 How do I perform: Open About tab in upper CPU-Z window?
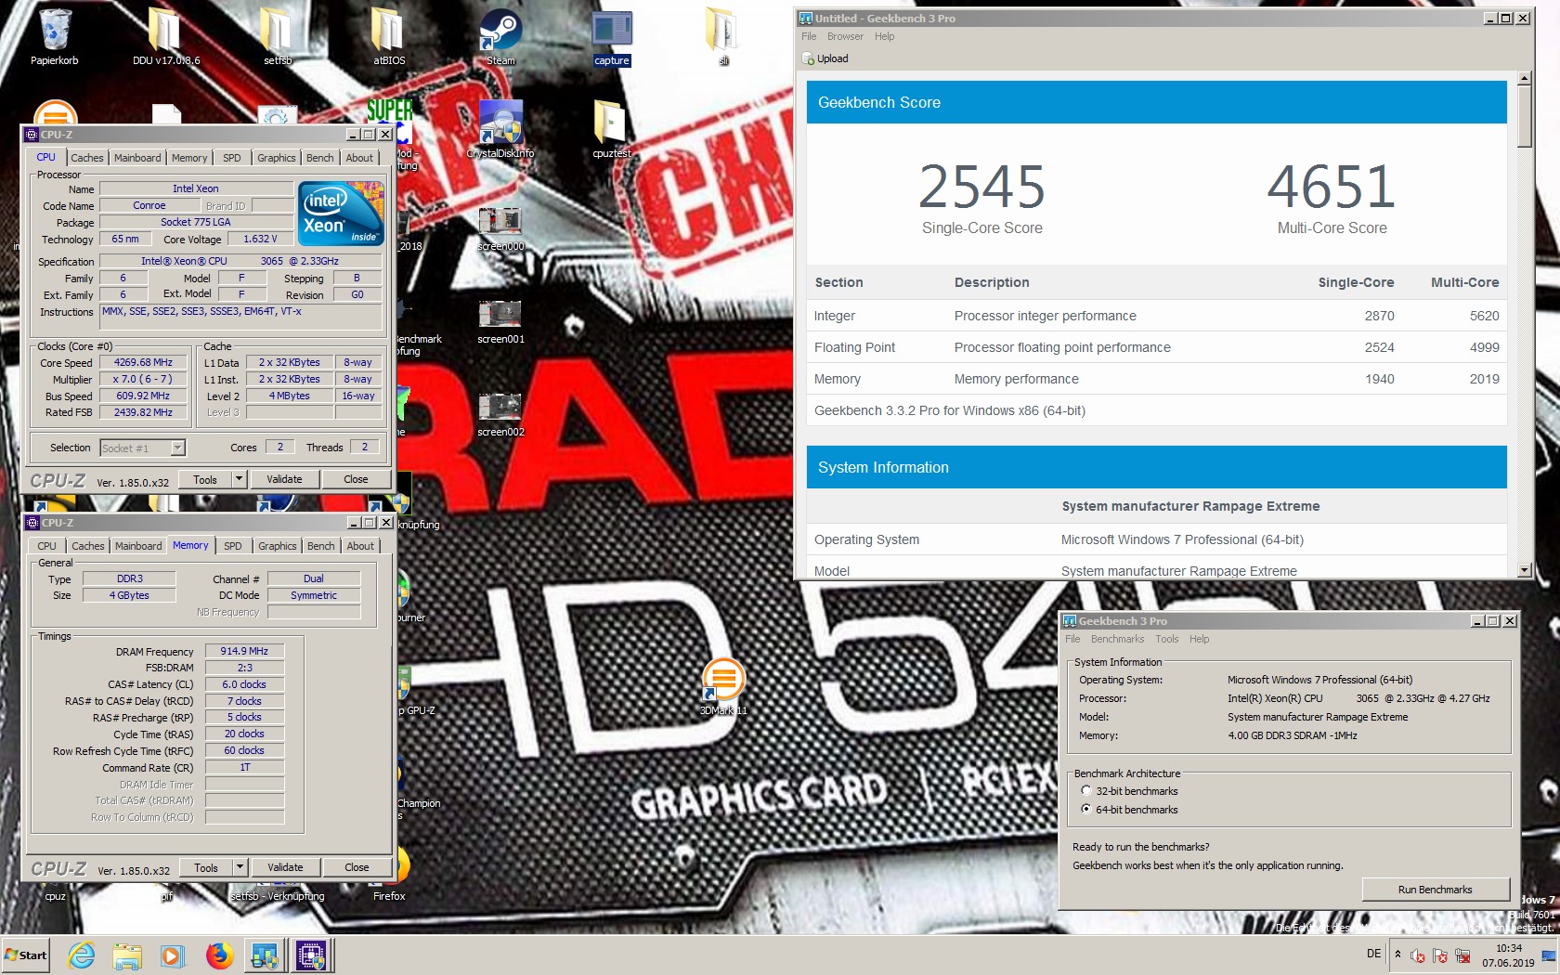[359, 158]
